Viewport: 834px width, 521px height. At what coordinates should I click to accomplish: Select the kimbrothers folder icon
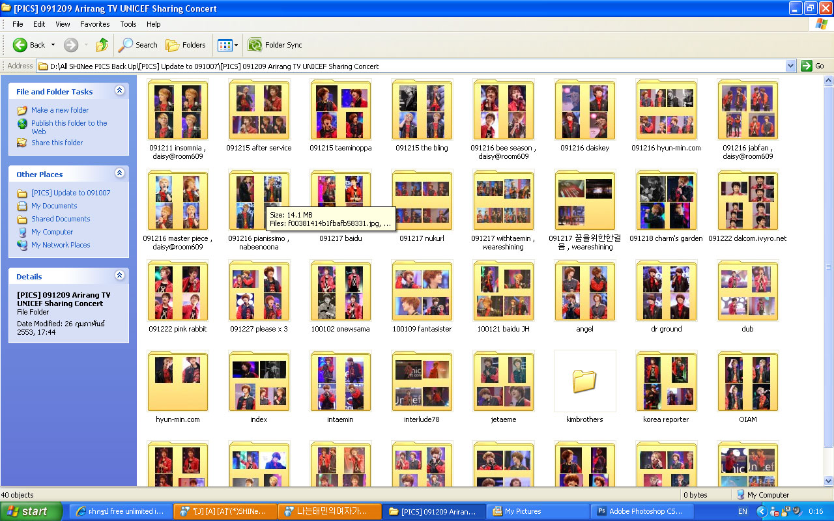coord(585,382)
